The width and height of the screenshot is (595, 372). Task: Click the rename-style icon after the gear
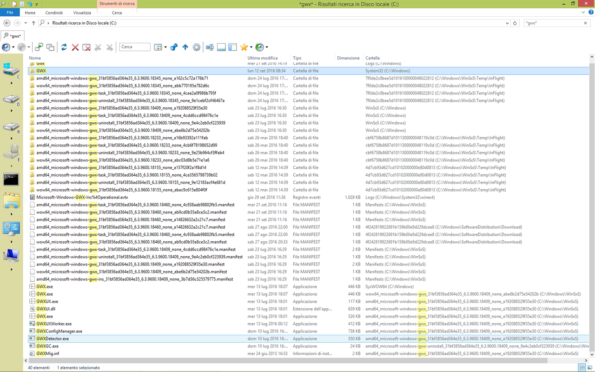210,47
